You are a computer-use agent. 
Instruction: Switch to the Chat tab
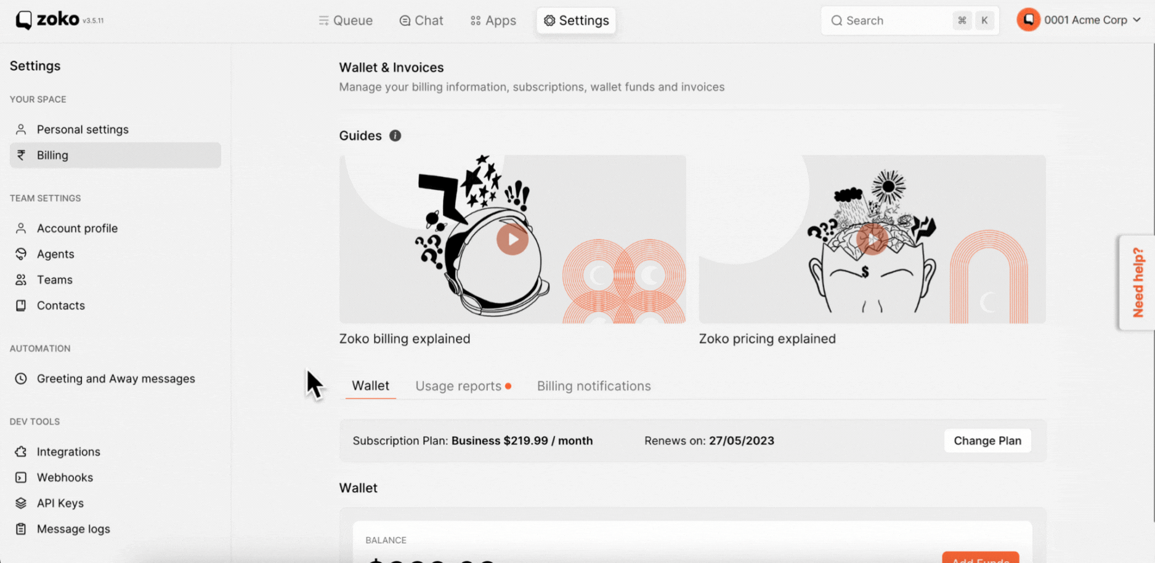tap(421, 20)
